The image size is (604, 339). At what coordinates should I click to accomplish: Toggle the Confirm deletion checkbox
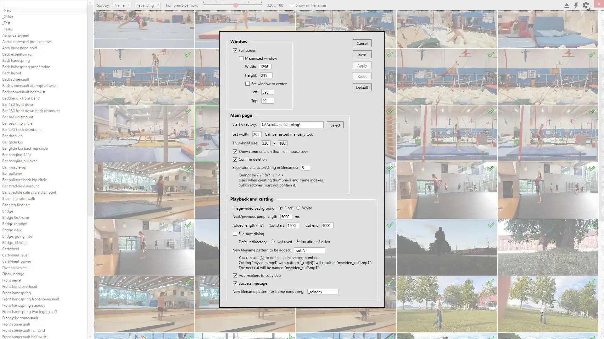235,159
